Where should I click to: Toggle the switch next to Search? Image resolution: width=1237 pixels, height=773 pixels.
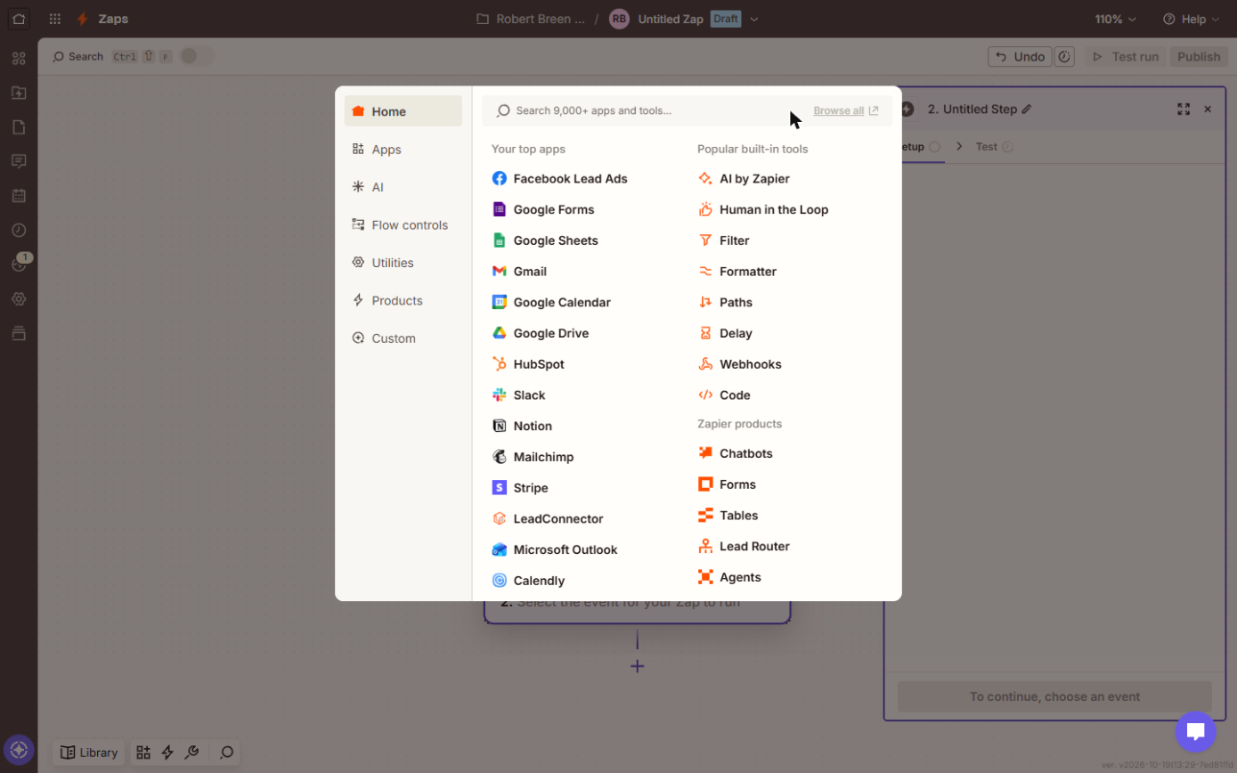point(197,56)
